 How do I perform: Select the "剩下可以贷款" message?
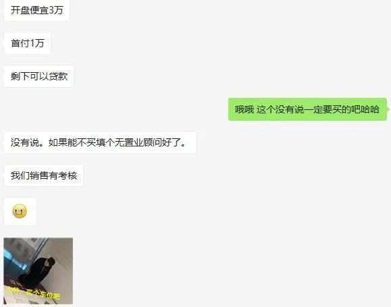pos(39,76)
